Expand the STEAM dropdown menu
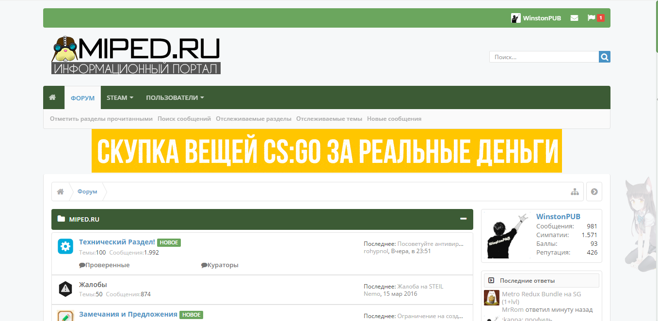Viewport: 658px width, 321px height. coord(120,97)
